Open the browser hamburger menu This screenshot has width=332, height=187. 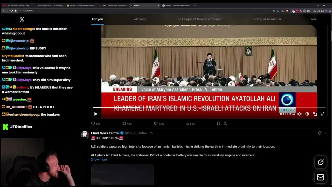(330, 11)
